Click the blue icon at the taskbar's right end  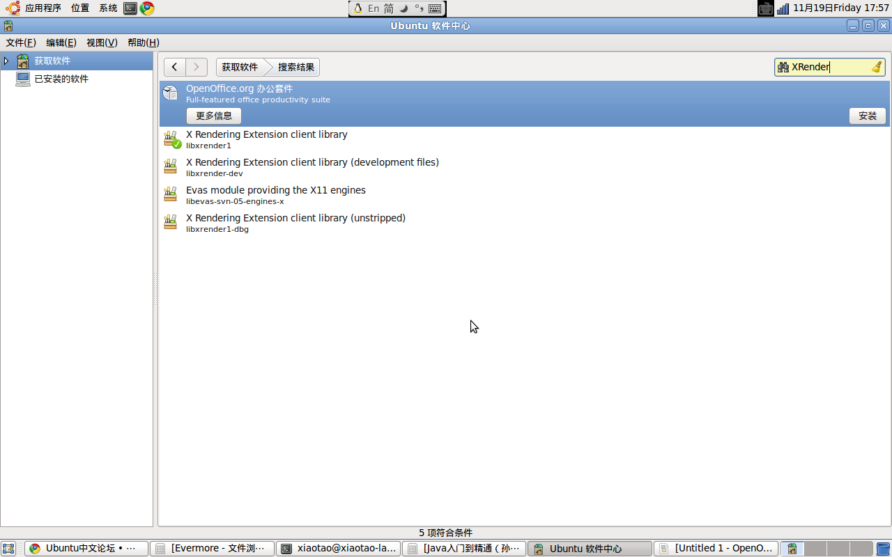pos(883,549)
